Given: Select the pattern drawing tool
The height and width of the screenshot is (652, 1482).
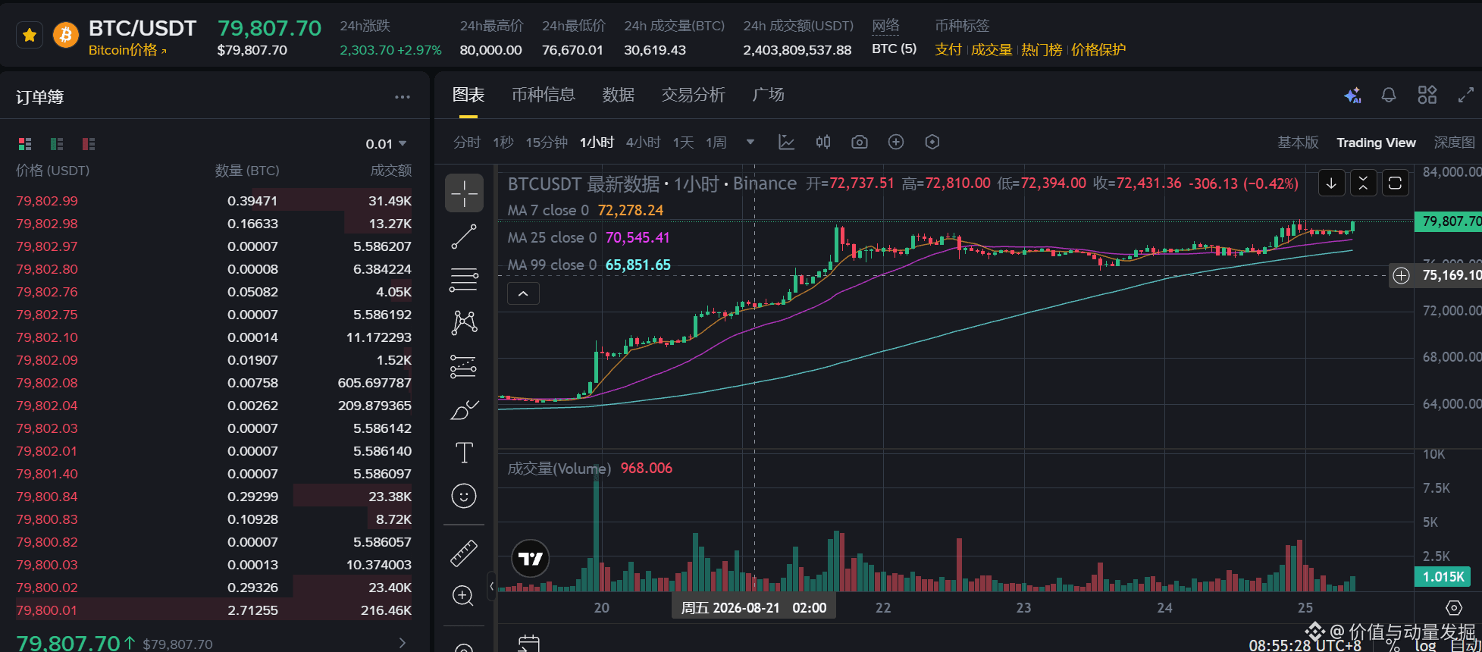Looking at the screenshot, I should (464, 323).
